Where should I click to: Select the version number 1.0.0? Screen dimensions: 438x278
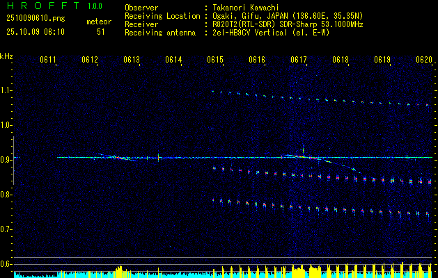(x=95, y=6)
